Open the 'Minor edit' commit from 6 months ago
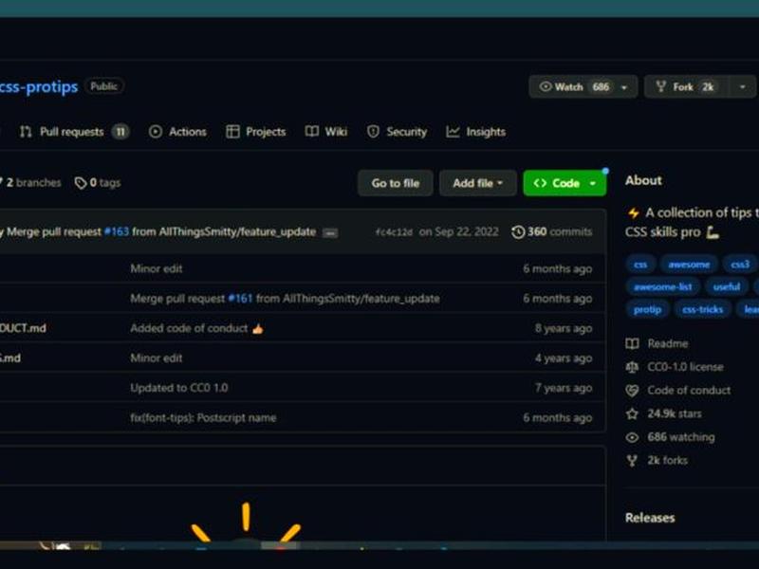759x569 pixels. (157, 269)
